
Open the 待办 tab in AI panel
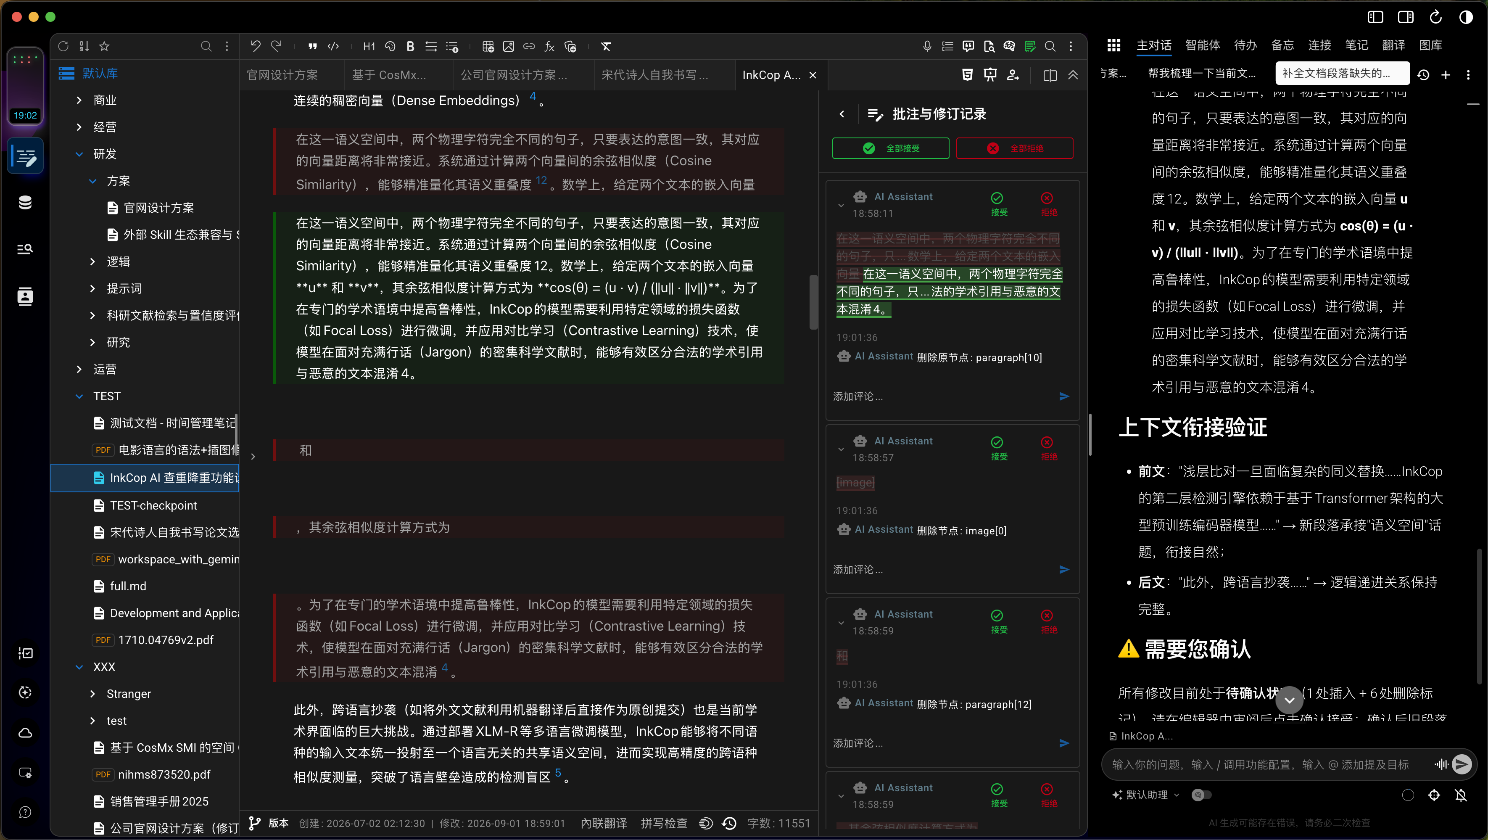coord(1245,45)
